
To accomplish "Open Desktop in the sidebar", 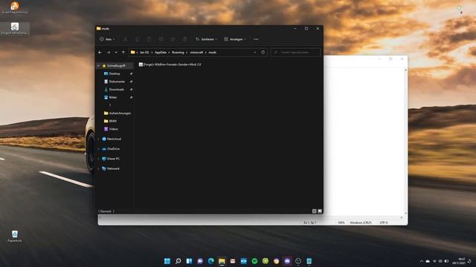I will [115, 73].
